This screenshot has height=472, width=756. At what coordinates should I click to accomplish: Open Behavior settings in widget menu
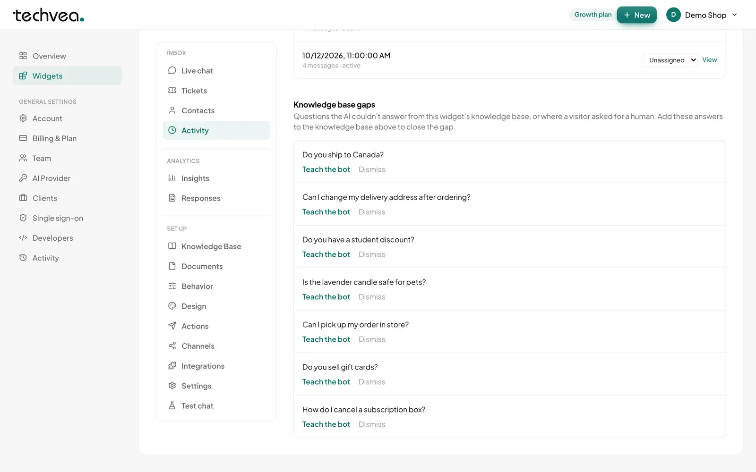[x=216, y=286]
